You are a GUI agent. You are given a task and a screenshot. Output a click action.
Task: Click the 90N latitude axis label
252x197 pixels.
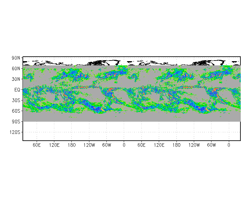(x=16, y=58)
